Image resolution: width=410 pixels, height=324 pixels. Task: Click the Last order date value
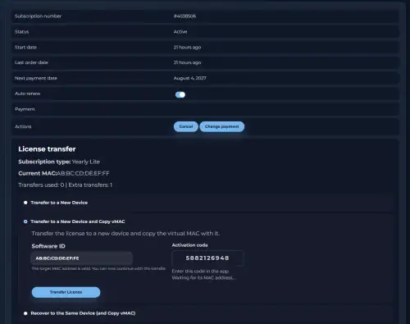pos(187,62)
